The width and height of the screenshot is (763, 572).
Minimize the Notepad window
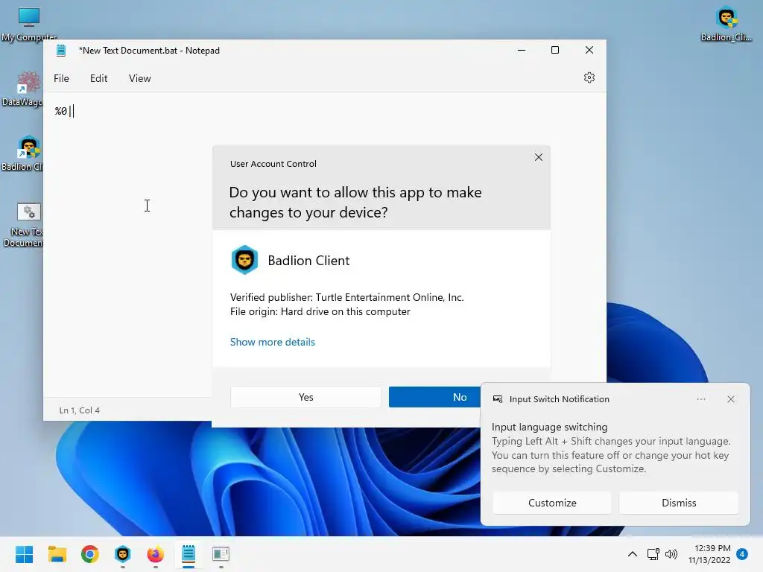point(522,50)
